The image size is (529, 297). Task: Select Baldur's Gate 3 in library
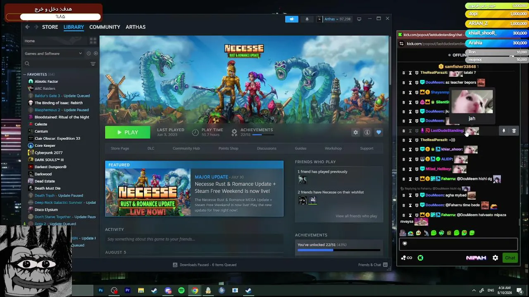pos(62,96)
